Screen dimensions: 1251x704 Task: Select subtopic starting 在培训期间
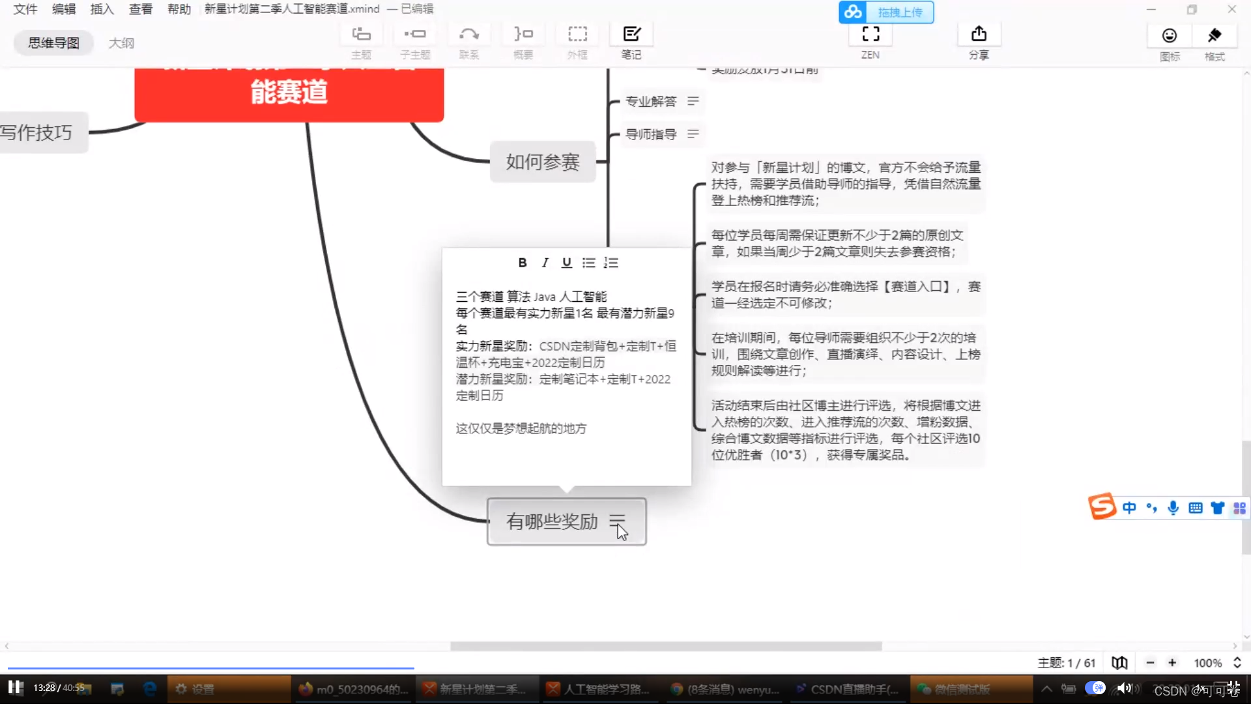coord(846,354)
